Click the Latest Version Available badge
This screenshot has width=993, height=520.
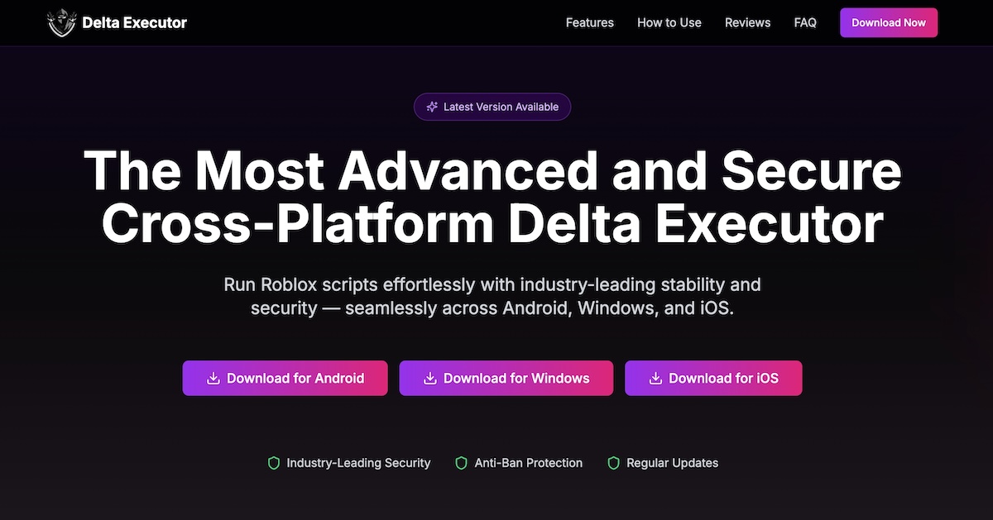[x=492, y=107]
